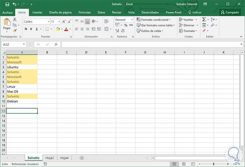Click the Compartir button
The width and height of the screenshot is (245, 167).
(x=230, y=12)
